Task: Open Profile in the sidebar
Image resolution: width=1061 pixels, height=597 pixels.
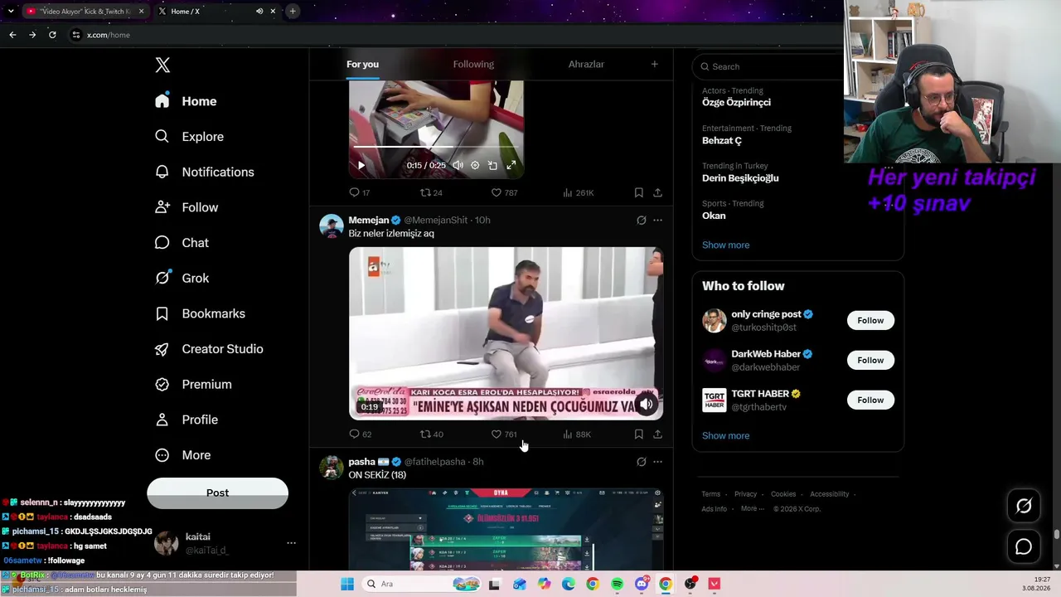Action: 187,420
